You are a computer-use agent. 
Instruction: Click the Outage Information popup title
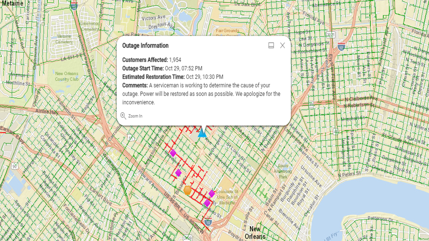coord(145,46)
